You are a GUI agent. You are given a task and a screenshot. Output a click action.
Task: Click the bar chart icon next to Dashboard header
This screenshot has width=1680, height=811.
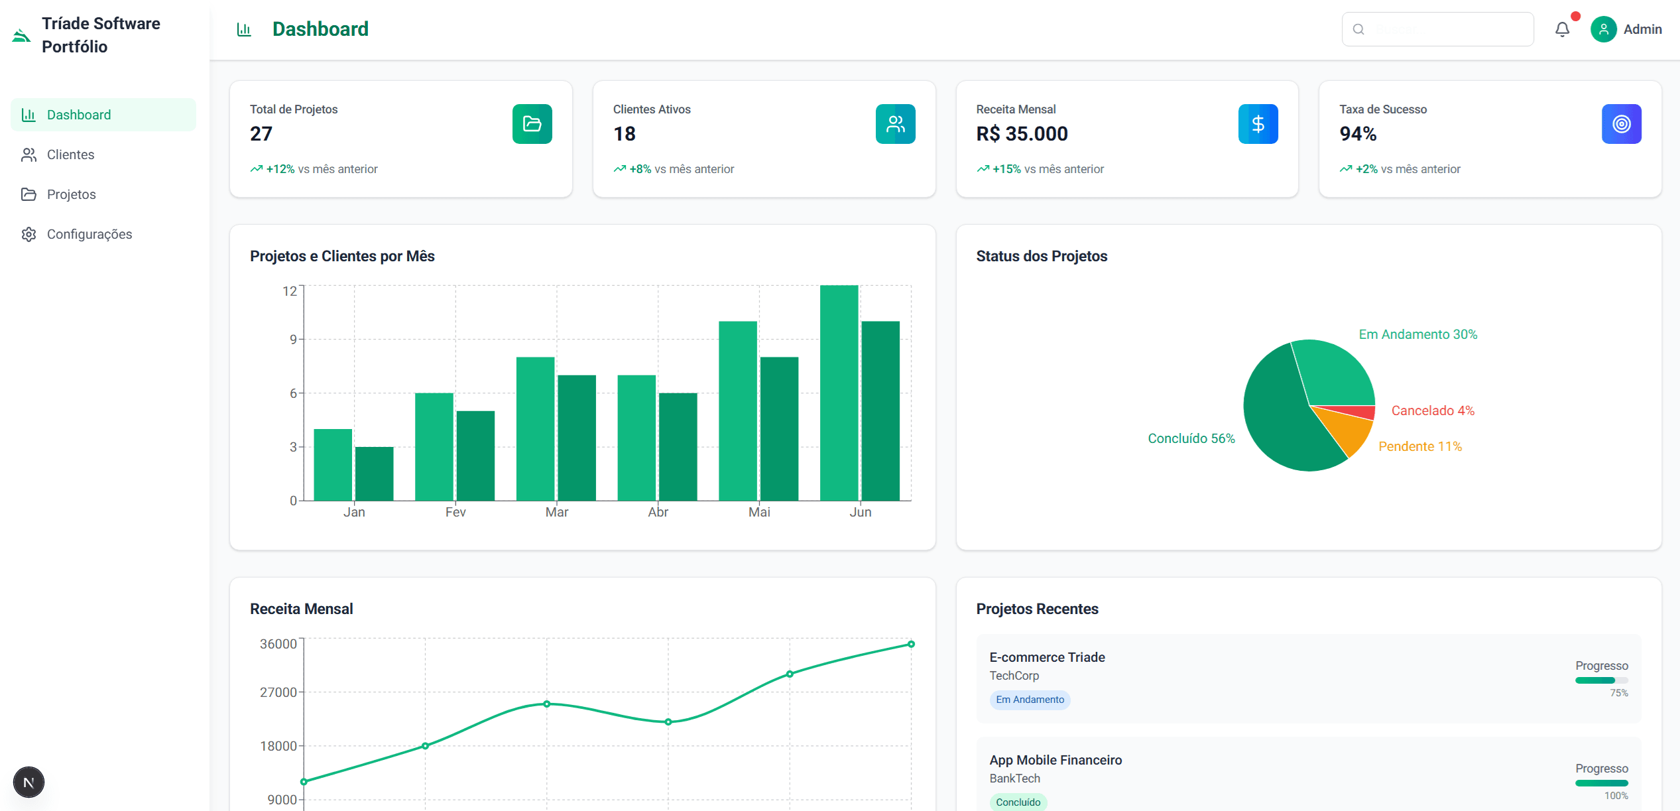(x=244, y=29)
